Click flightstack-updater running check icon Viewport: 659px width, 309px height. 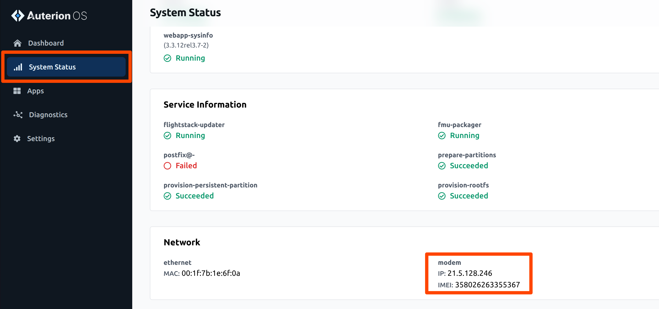(167, 136)
